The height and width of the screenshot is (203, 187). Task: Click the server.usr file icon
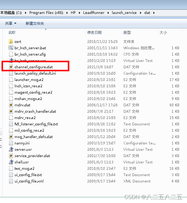tap(11, 150)
